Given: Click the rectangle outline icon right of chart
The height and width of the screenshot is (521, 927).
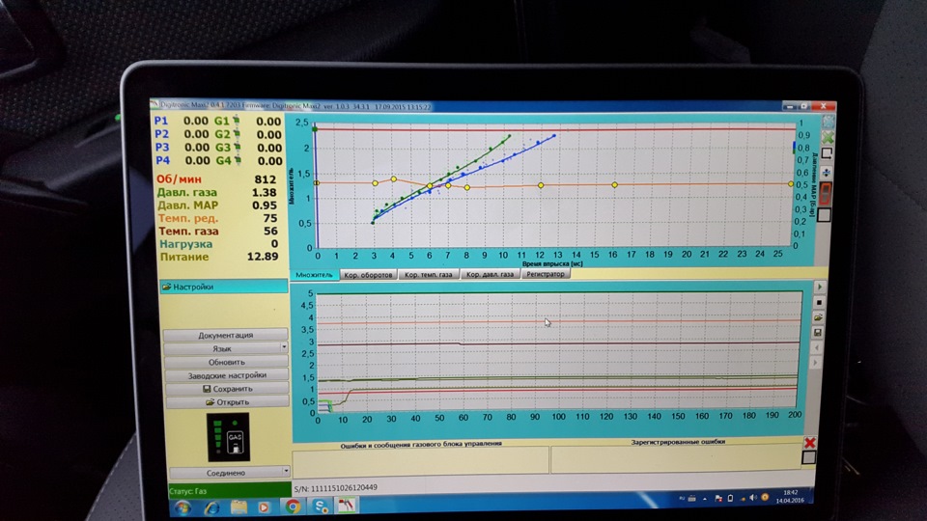Looking at the screenshot, I should 828,154.
